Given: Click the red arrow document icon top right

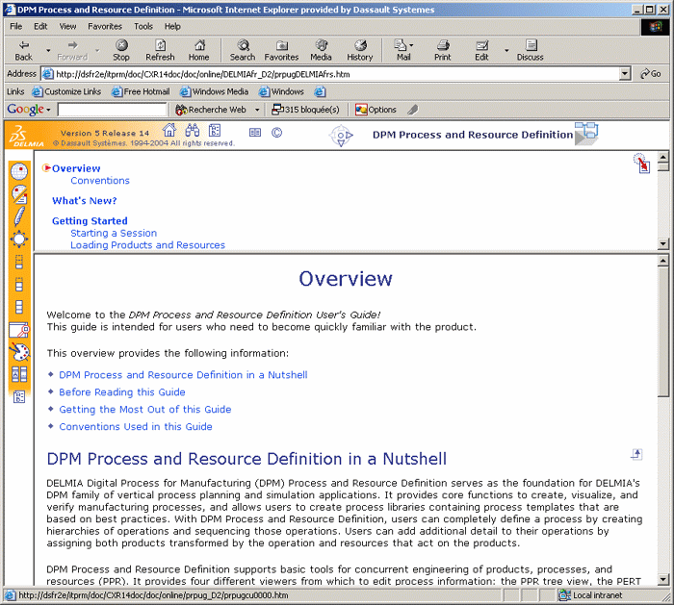Looking at the screenshot, I should tap(642, 164).
